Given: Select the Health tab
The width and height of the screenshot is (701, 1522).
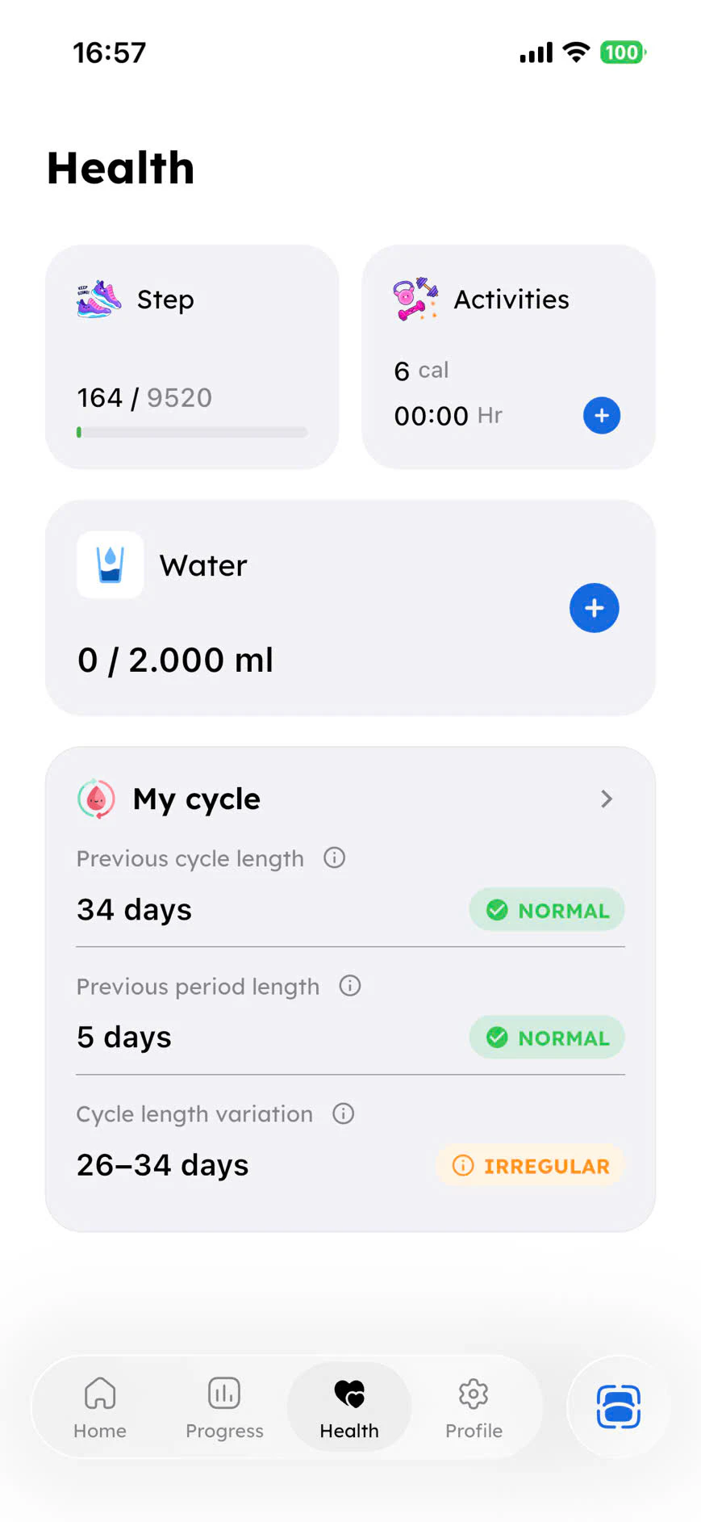Looking at the screenshot, I should click(349, 1407).
